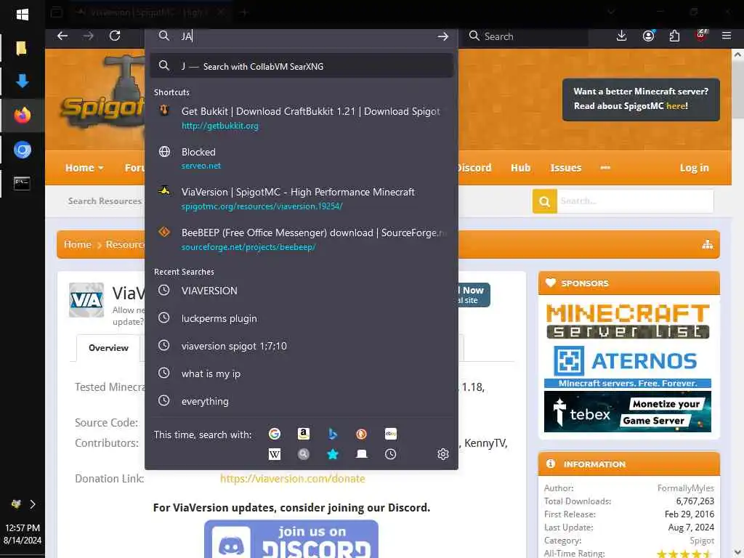744x558 pixels.
Task: Select recent search everything
Action: click(x=302, y=401)
